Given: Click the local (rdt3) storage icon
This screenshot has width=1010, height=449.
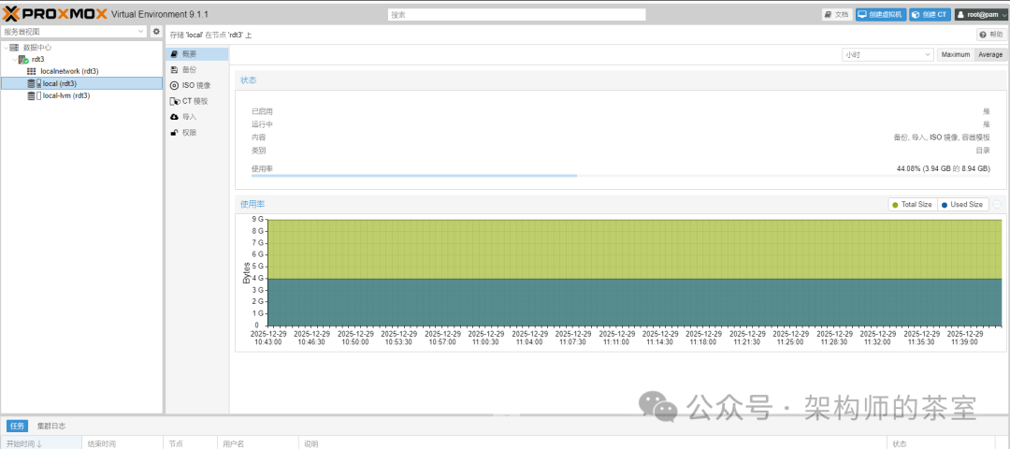Looking at the screenshot, I should click(34, 84).
